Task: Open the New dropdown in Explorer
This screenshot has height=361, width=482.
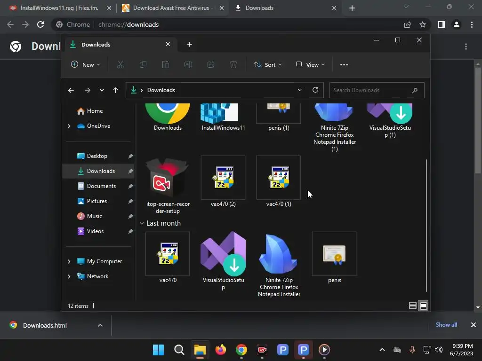Action: point(86,65)
